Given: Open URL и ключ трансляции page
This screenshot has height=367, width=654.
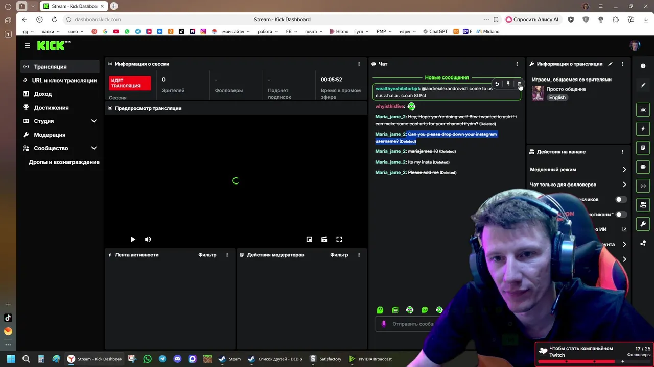Looking at the screenshot, I should 60,80.
